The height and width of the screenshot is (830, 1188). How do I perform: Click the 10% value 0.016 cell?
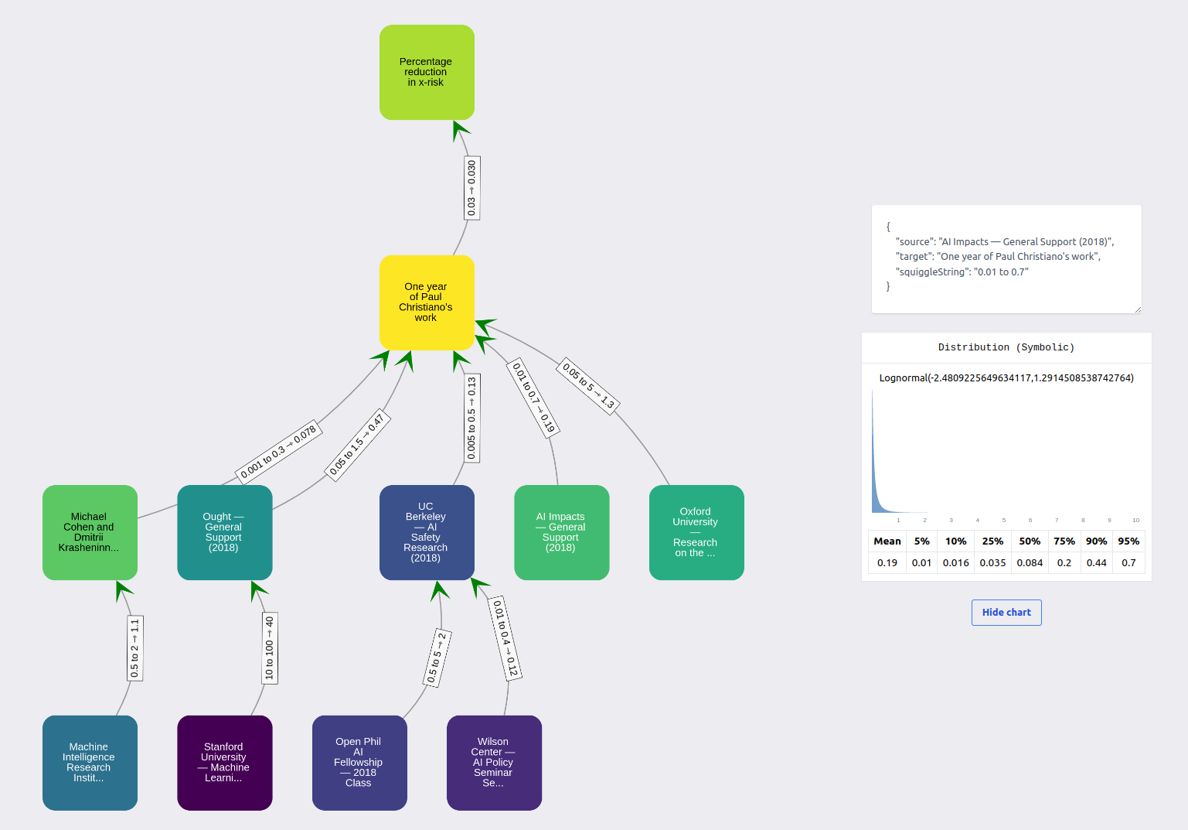955,562
